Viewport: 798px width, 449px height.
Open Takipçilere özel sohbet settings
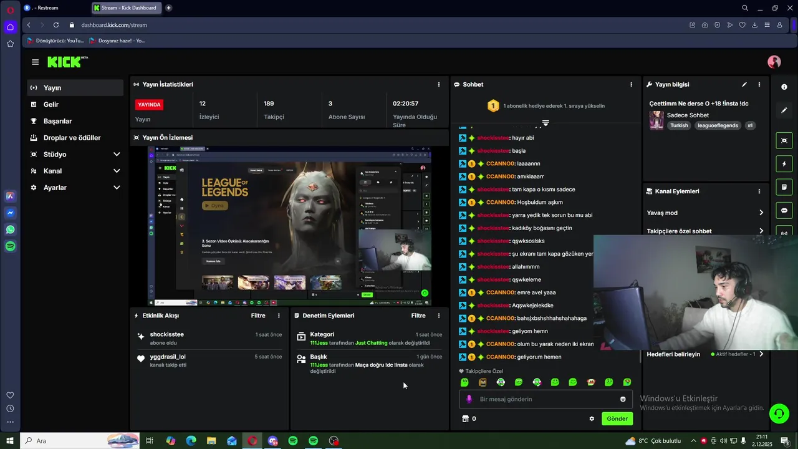pyautogui.click(x=704, y=231)
